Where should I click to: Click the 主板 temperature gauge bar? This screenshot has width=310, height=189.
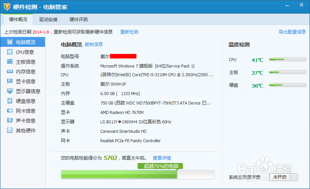287,72
